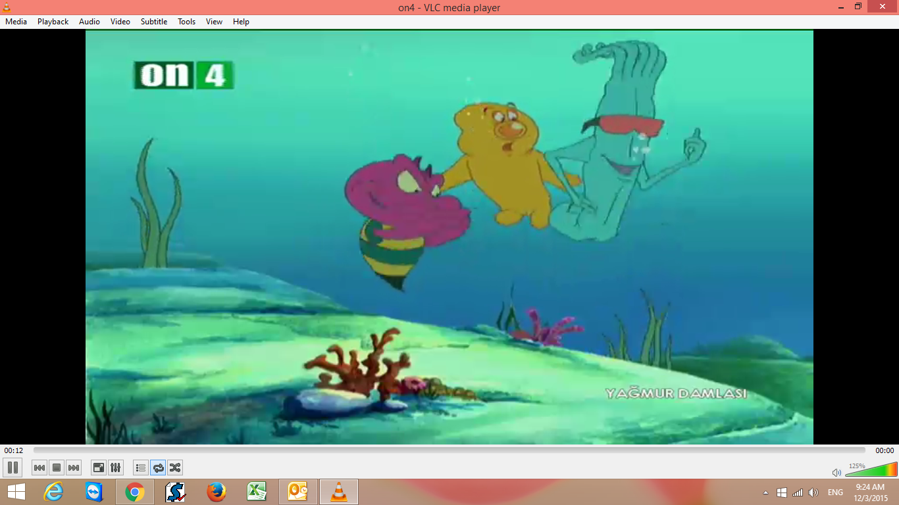Open the Media menu
Viewport: 899px width, 505px height.
[16, 22]
